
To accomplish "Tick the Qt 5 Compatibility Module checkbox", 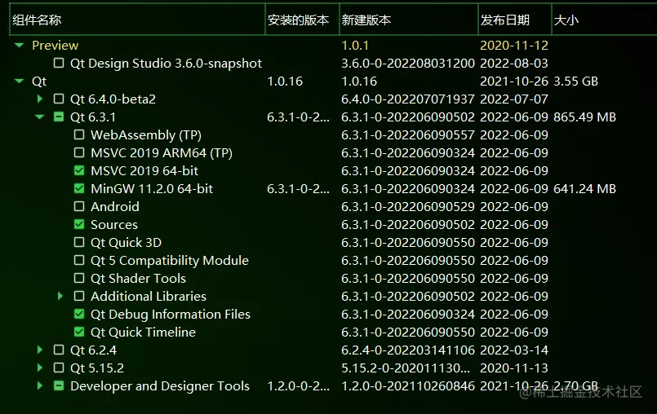I will point(79,260).
